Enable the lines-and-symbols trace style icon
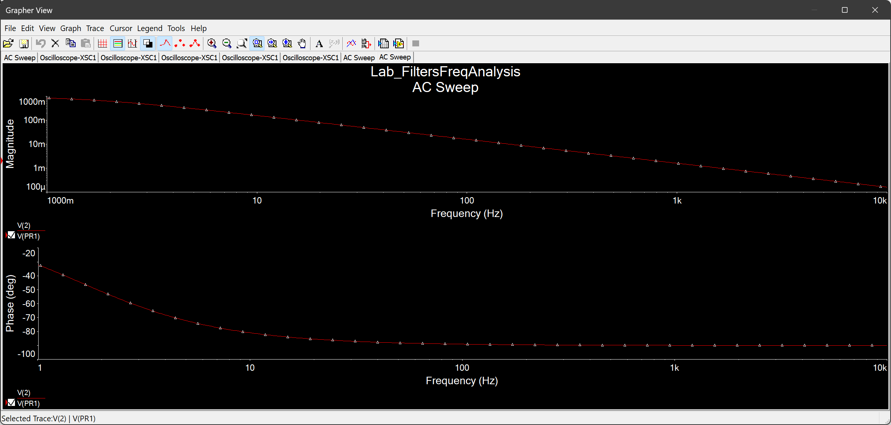This screenshot has width=891, height=425. pyautogui.click(x=195, y=43)
